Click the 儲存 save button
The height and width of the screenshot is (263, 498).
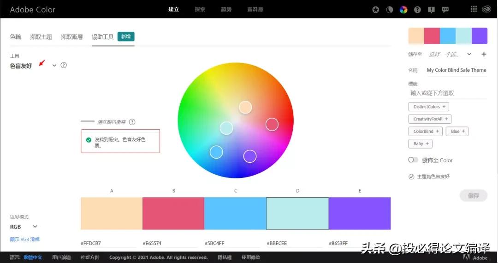473,196
